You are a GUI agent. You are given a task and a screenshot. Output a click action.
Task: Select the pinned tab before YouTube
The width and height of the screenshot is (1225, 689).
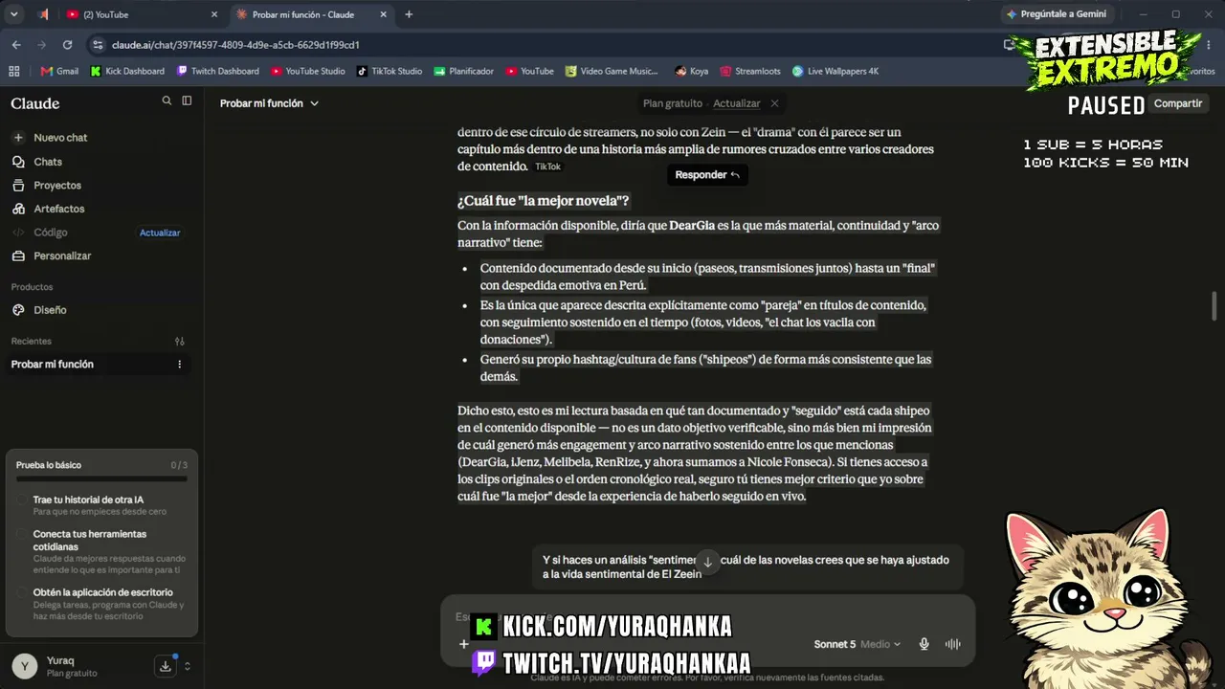[x=43, y=14]
